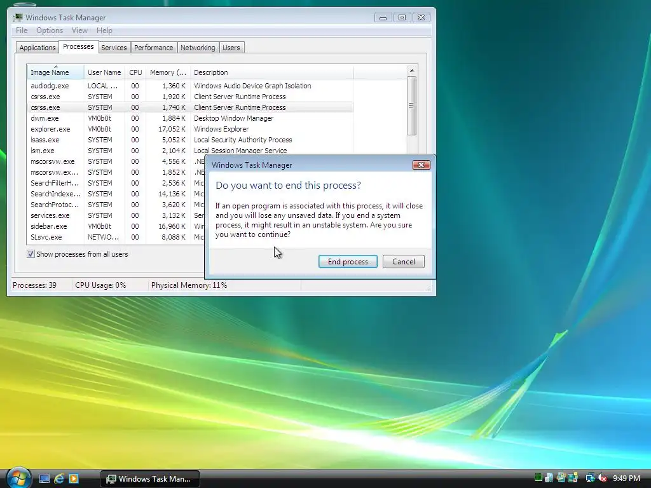Click the CPU Usage: 0% status entry
651x488 pixels.
point(100,285)
